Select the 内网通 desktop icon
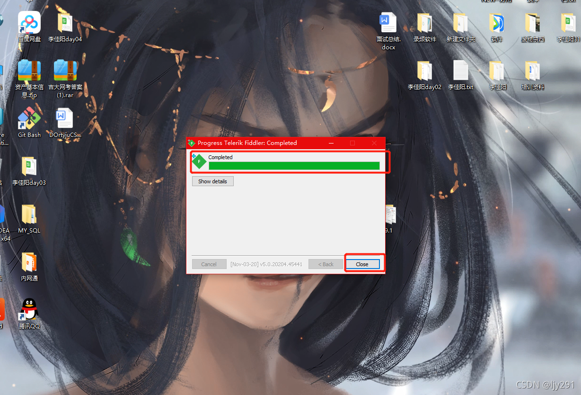Image resolution: width=581 pixels, height=395 pixels. (x=29, y=267)
